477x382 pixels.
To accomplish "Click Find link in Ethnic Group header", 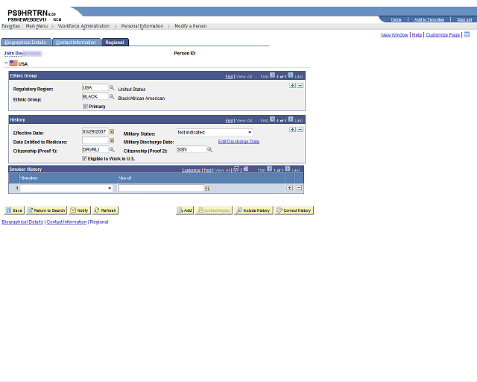I will 229,76.
